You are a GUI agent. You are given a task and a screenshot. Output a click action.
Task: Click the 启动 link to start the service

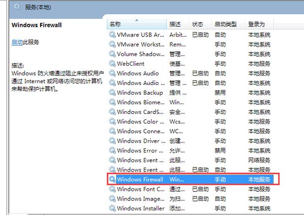click(x=17, y=42)
